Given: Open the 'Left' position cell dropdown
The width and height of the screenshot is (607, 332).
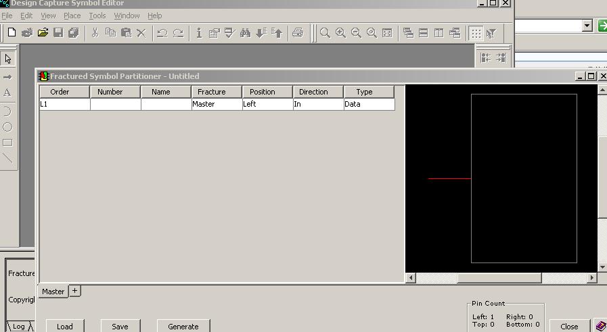Looking at the screenshot, I should click(267, 104).
